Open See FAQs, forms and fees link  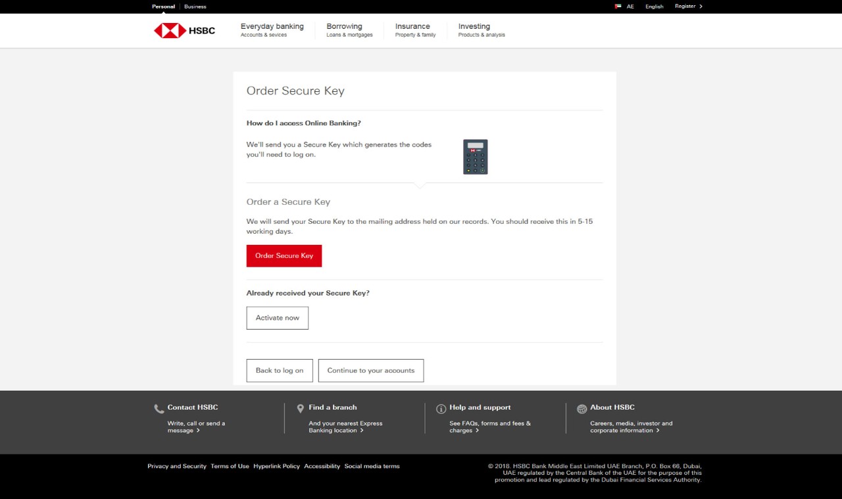pos(490,427)
